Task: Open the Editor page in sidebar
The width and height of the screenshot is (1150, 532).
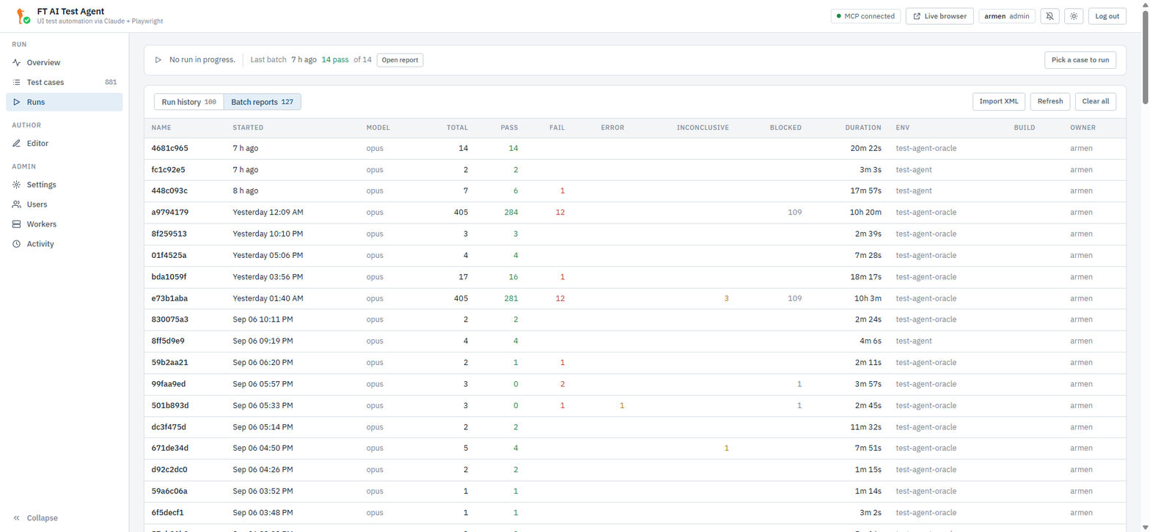Action: pyautogui.click(x=65, y=144)
